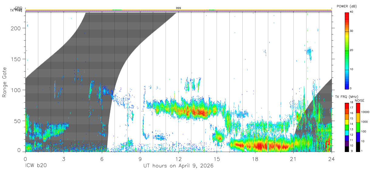Click the "Range Gate" y-axis title
Viewport: 373px width, 172px height.
5,82
